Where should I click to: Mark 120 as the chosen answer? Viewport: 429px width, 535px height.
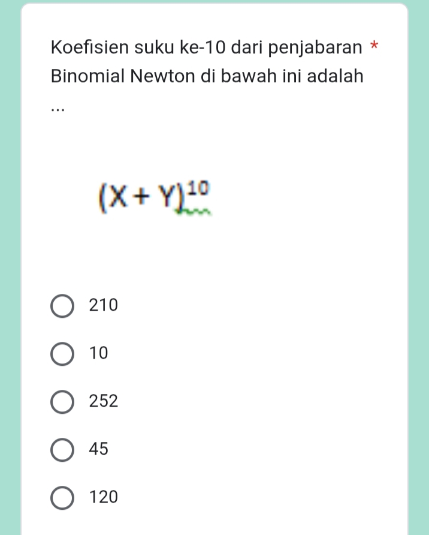point(62,497)
